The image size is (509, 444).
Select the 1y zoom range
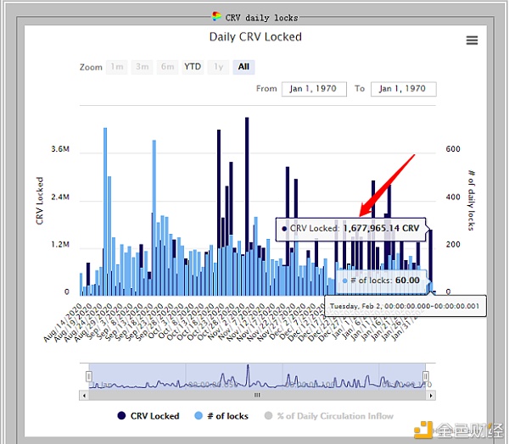click(x=219, y=67)
